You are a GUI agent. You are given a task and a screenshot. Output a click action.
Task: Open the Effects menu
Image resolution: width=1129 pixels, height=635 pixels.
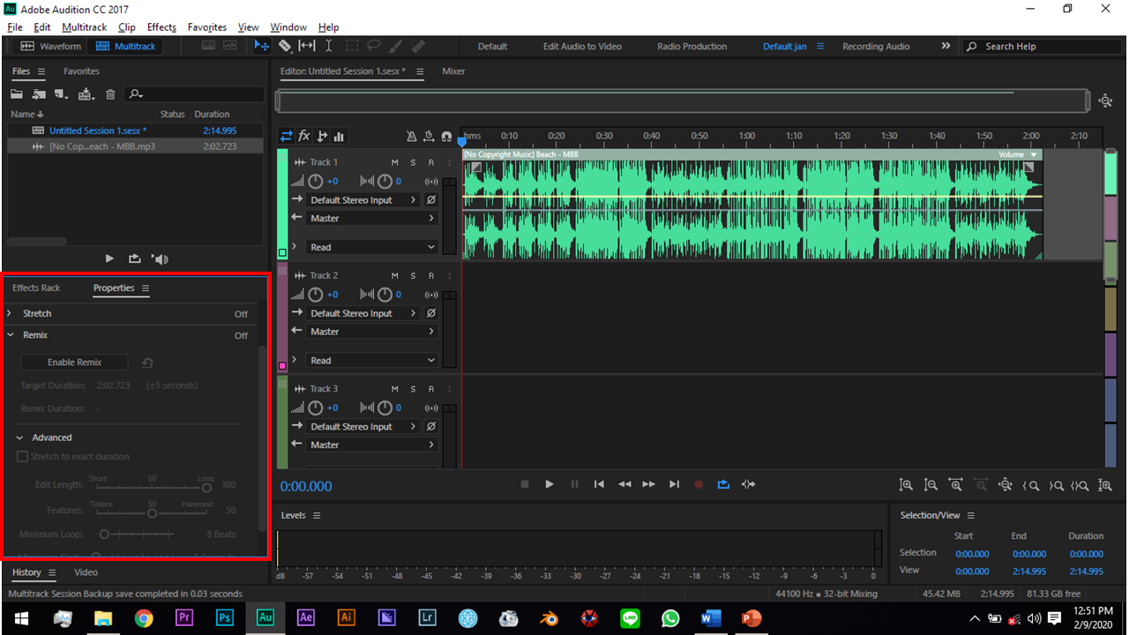coord(161,26)
